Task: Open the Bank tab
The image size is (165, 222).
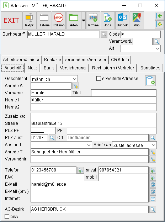Action: coord(49,68)
